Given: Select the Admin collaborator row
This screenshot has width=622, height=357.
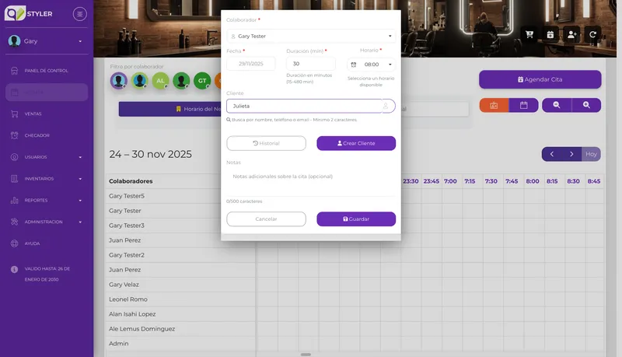Looking at the screenshot, I should pyautogui.click(x=180, y=344).
